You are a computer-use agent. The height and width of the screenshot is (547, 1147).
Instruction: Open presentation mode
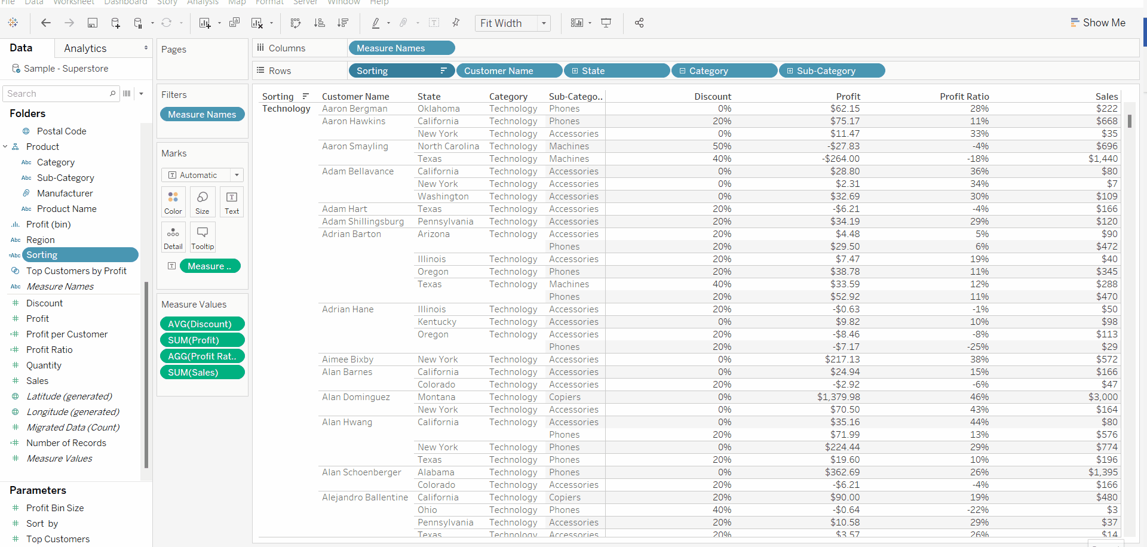pos(606,23)
